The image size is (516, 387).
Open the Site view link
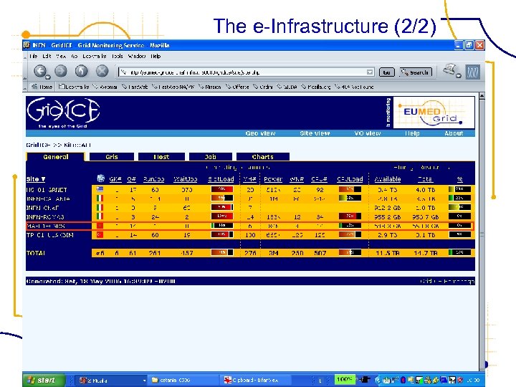pos(315,133)
